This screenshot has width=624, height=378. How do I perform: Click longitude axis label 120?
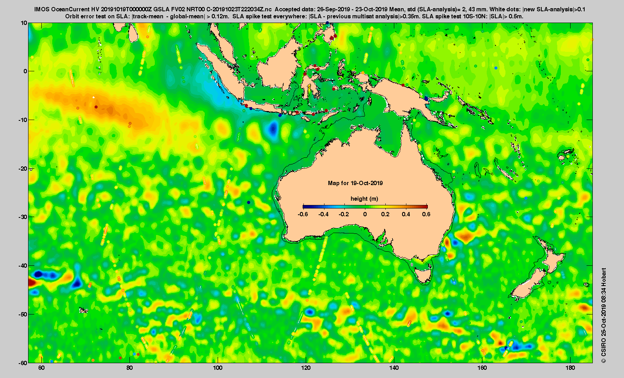click(x=306, y=368)
